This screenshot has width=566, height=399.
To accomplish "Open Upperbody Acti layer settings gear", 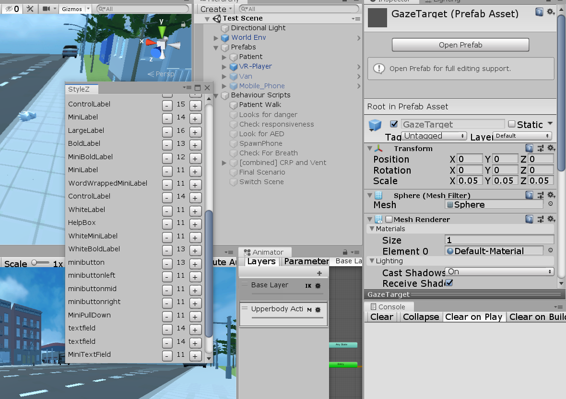I will tap(318, 309).
